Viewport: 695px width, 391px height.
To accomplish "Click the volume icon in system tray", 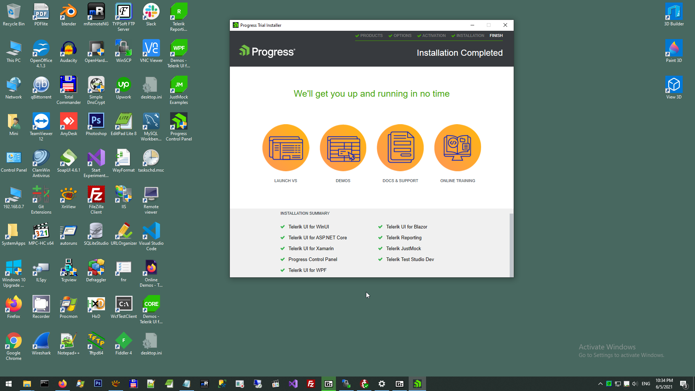I will 635,384.
